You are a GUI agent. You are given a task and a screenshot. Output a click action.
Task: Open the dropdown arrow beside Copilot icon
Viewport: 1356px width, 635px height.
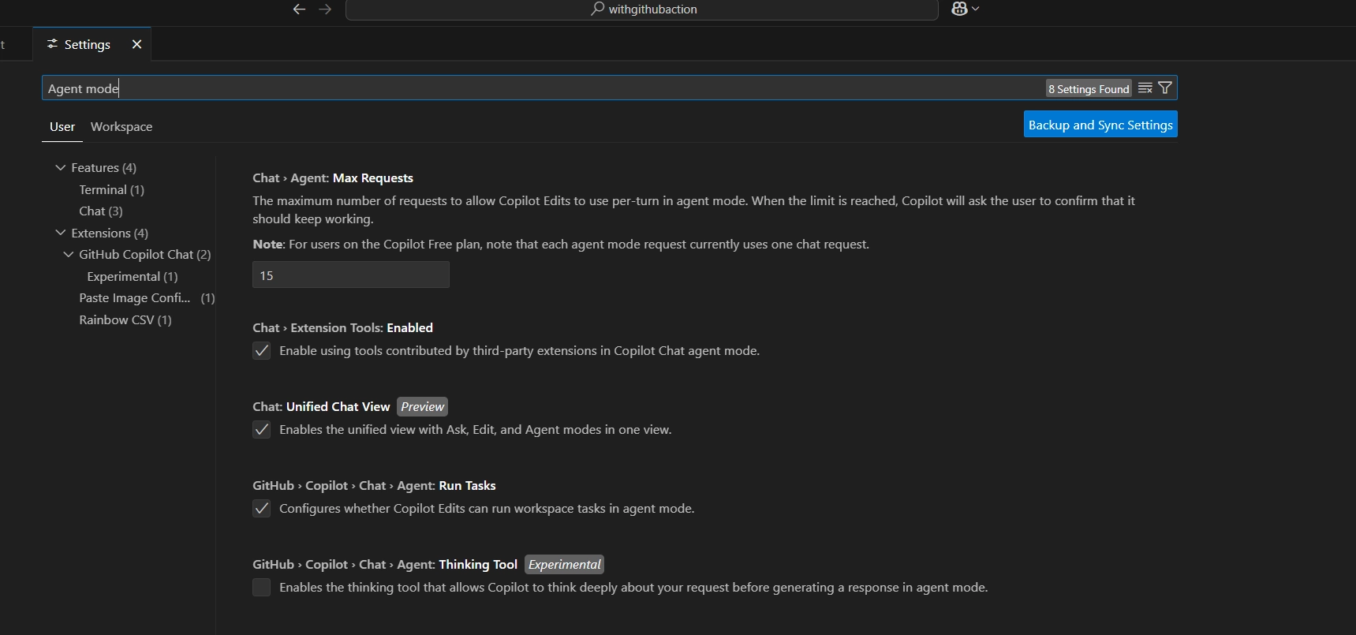pos(976,9)
